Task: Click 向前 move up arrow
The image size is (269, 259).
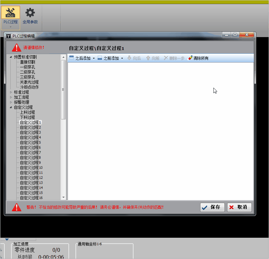Action: (148, 58)
